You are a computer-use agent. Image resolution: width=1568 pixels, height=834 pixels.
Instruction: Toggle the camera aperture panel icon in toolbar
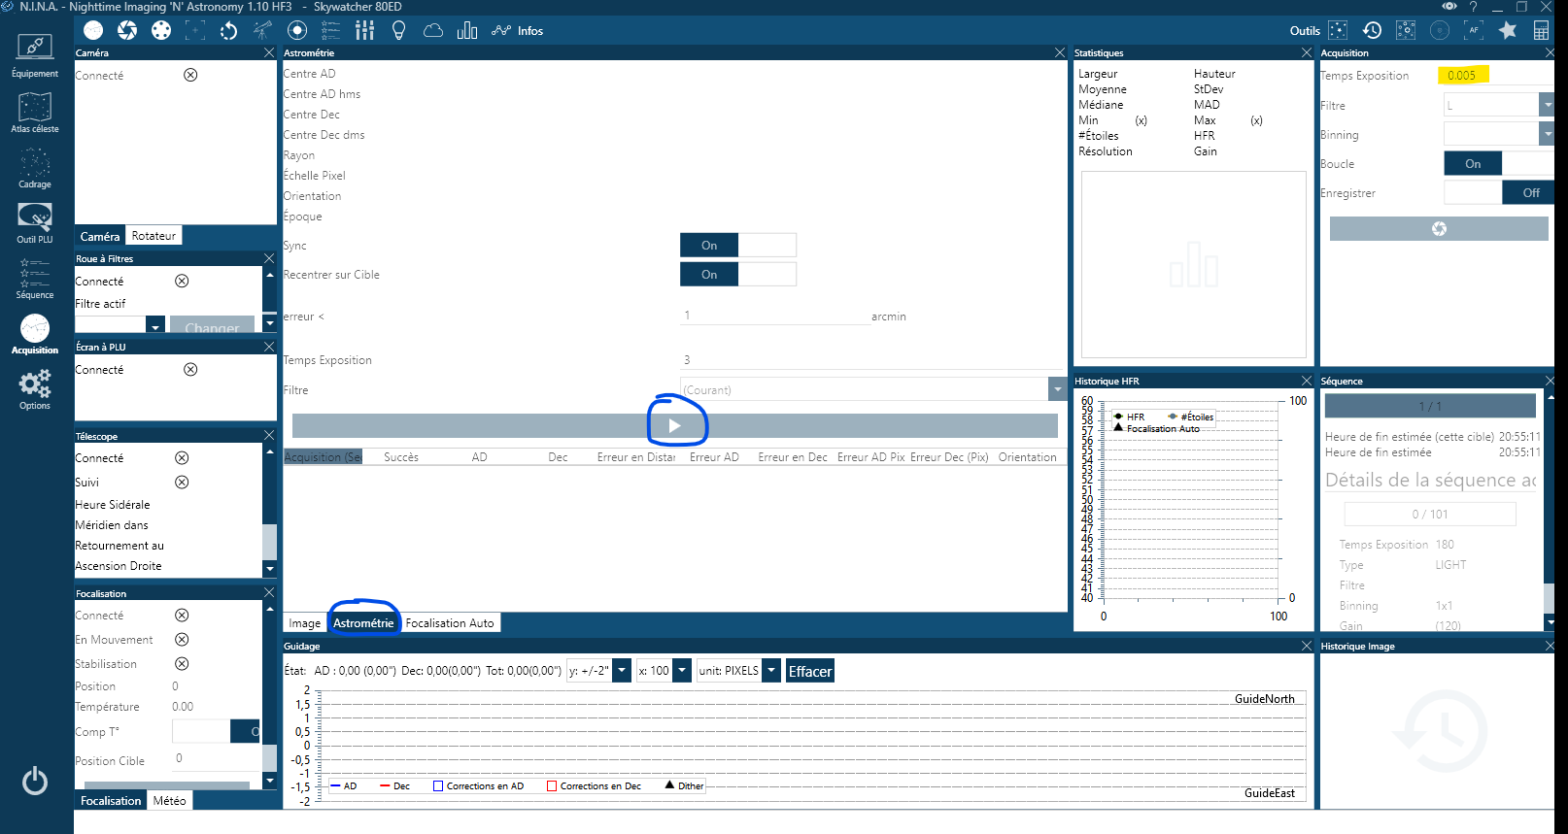click(x=127, y=30)
